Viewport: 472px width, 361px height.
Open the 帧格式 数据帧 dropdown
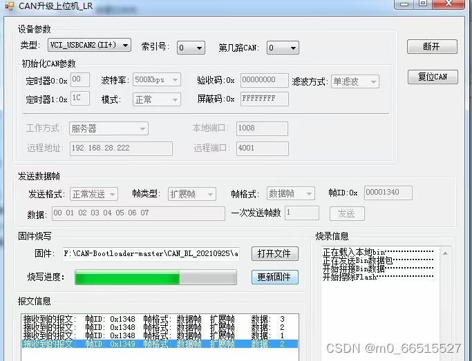click(290, 193)
